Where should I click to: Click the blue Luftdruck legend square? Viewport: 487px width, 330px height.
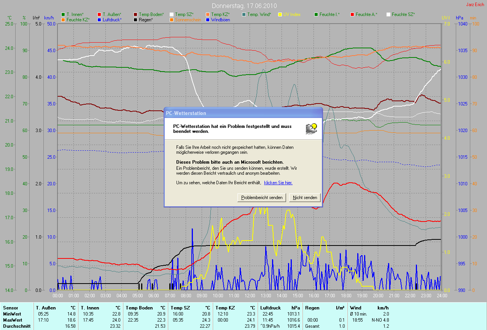click(99, 20)
